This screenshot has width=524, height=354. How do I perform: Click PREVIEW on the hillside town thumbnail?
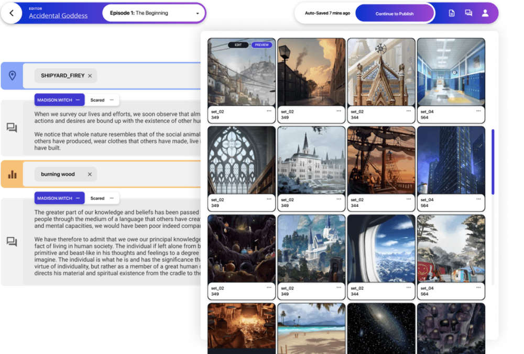point(261,45)
